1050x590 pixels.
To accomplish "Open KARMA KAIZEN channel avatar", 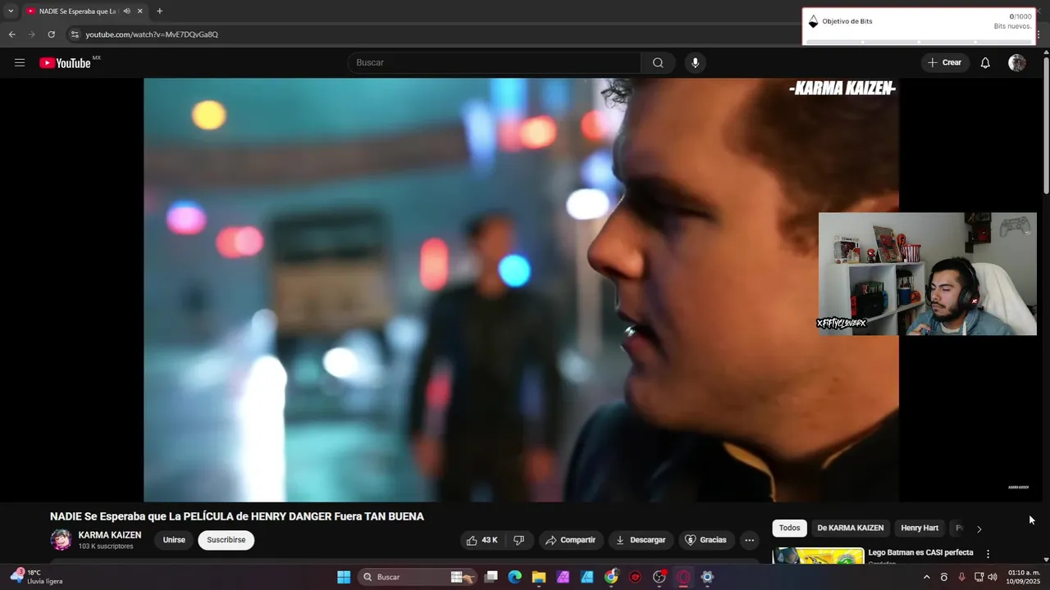I will (x=61, y=540).
